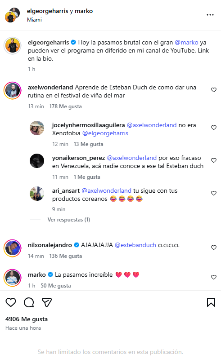Open axelwonderland's profile picture
The image size is (221, 363).
click(x=13, y=90)
